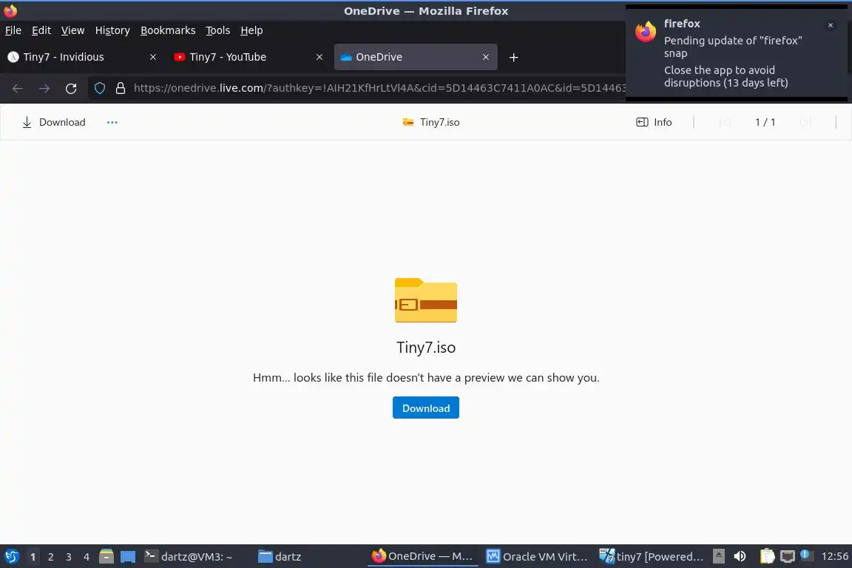
Task: Click the back navigation arrow
Action: [x=18, y=88]
